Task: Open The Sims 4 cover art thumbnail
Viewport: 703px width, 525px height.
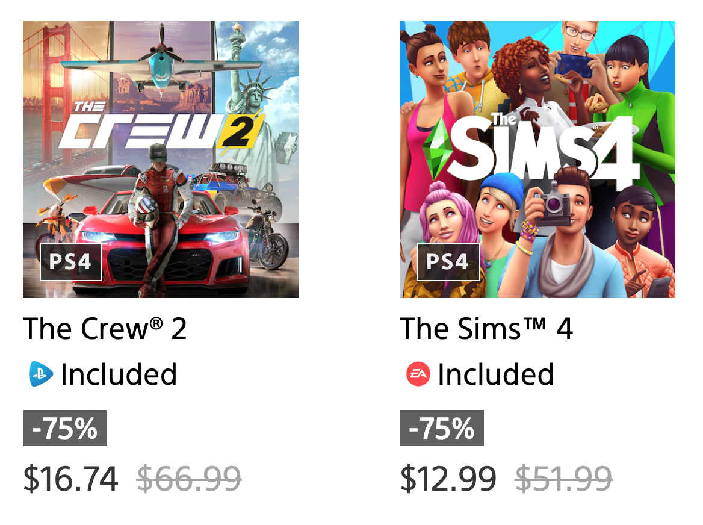Action: coord(537,159)
